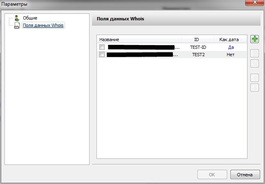Click the Нет value in second row
The image size is (265, 184).
tap(230, 54)
